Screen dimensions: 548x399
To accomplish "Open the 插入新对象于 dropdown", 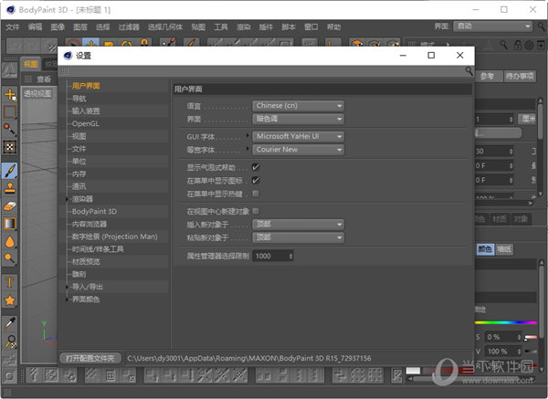I will pos(298,224).
